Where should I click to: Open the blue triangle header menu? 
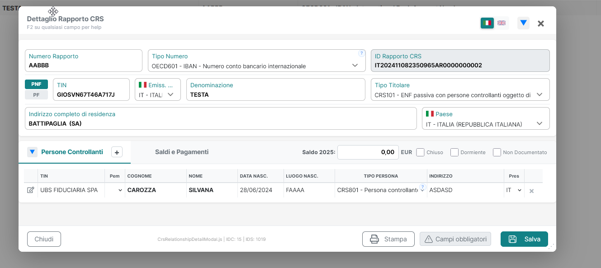524,23
